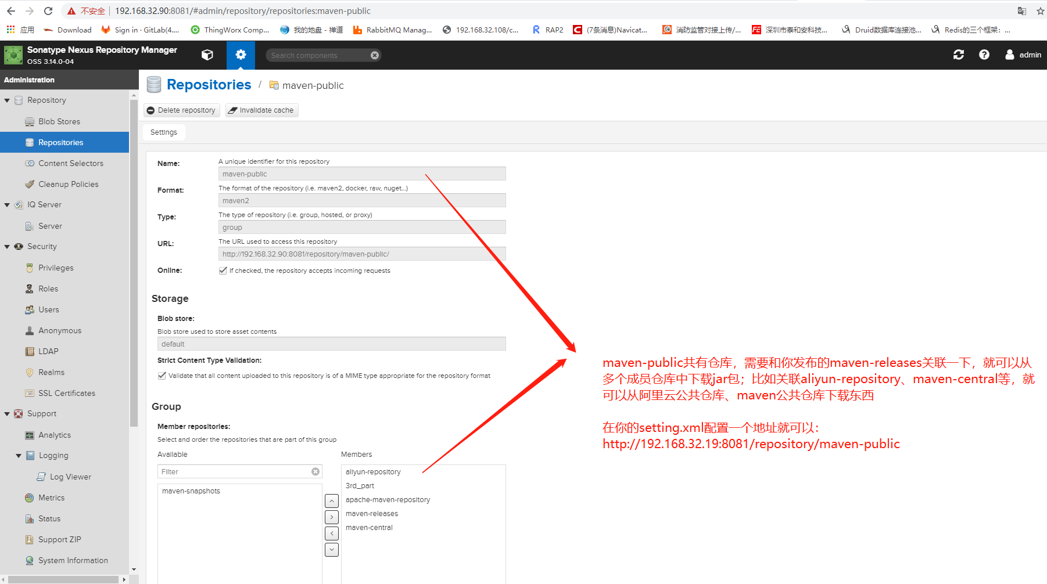Click the Repositories breadcrumb heading

point(209,85)
